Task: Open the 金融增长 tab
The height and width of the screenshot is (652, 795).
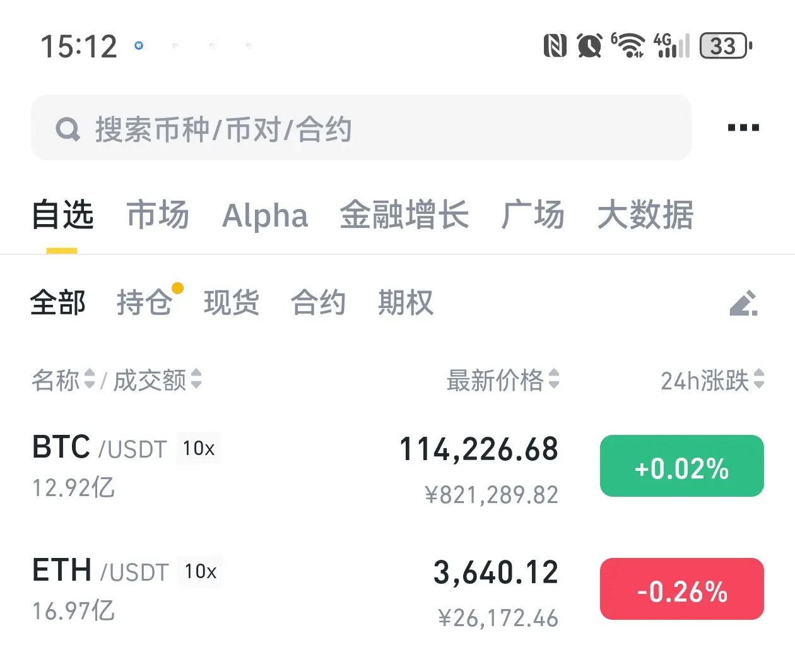Action: tap(404, 215)
